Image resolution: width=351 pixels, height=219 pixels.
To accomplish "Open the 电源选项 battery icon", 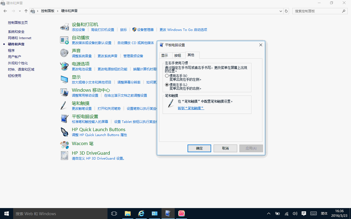I will coord(64,66).
